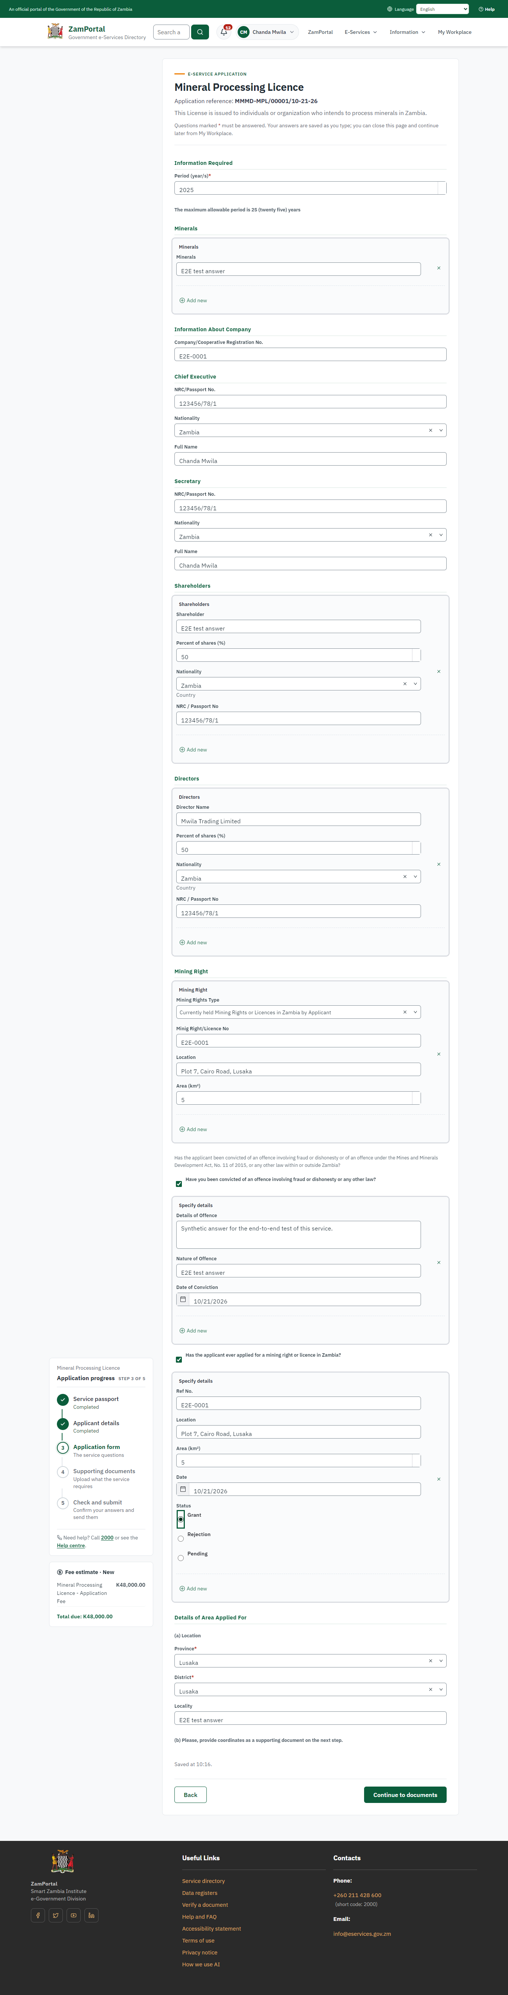Uncheck the convicted of an offence checkbox
Screen dimensions: 508x1995
point(179,1184)
